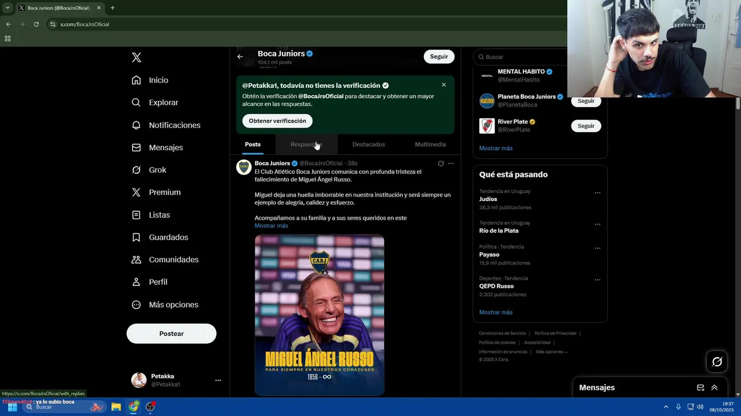Open the Accesibilidad footer link
Viewport: 741px width, 416px height.
(537, 343)
